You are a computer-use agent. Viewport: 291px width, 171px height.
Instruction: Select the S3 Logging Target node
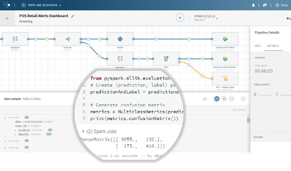pos(225,79)
